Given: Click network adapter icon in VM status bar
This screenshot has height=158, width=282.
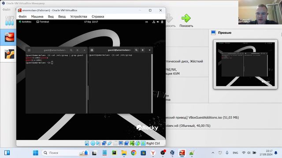Looking at the screenshot, I should click(104, 144).
